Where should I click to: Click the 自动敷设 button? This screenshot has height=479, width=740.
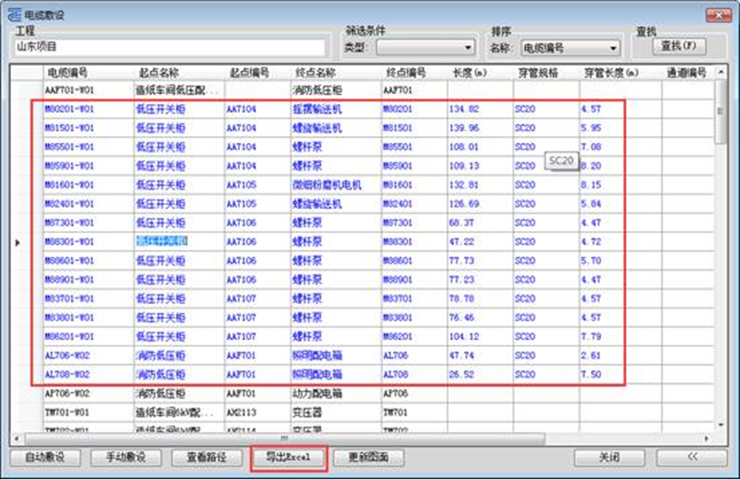(x=45, y=458)
